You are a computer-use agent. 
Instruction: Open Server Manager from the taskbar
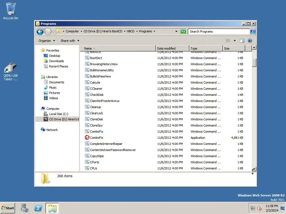pyautogui.click(x=25, y=208)
